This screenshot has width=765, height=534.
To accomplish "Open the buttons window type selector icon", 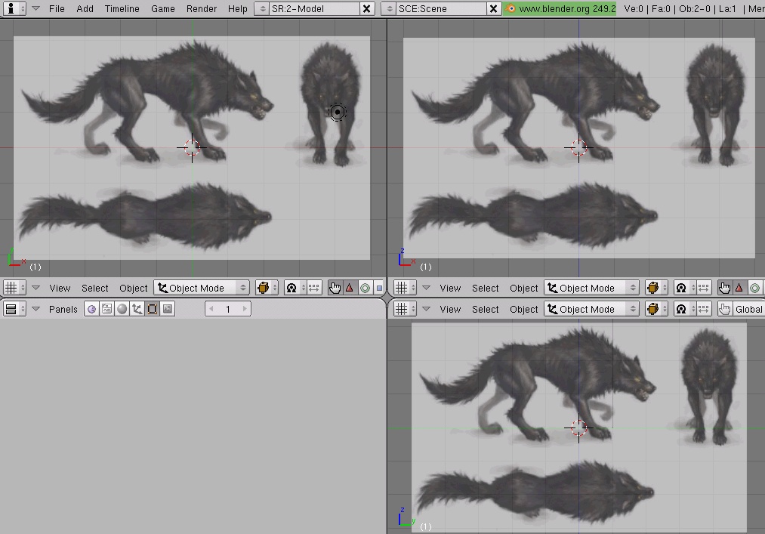I will coord(14,309).
